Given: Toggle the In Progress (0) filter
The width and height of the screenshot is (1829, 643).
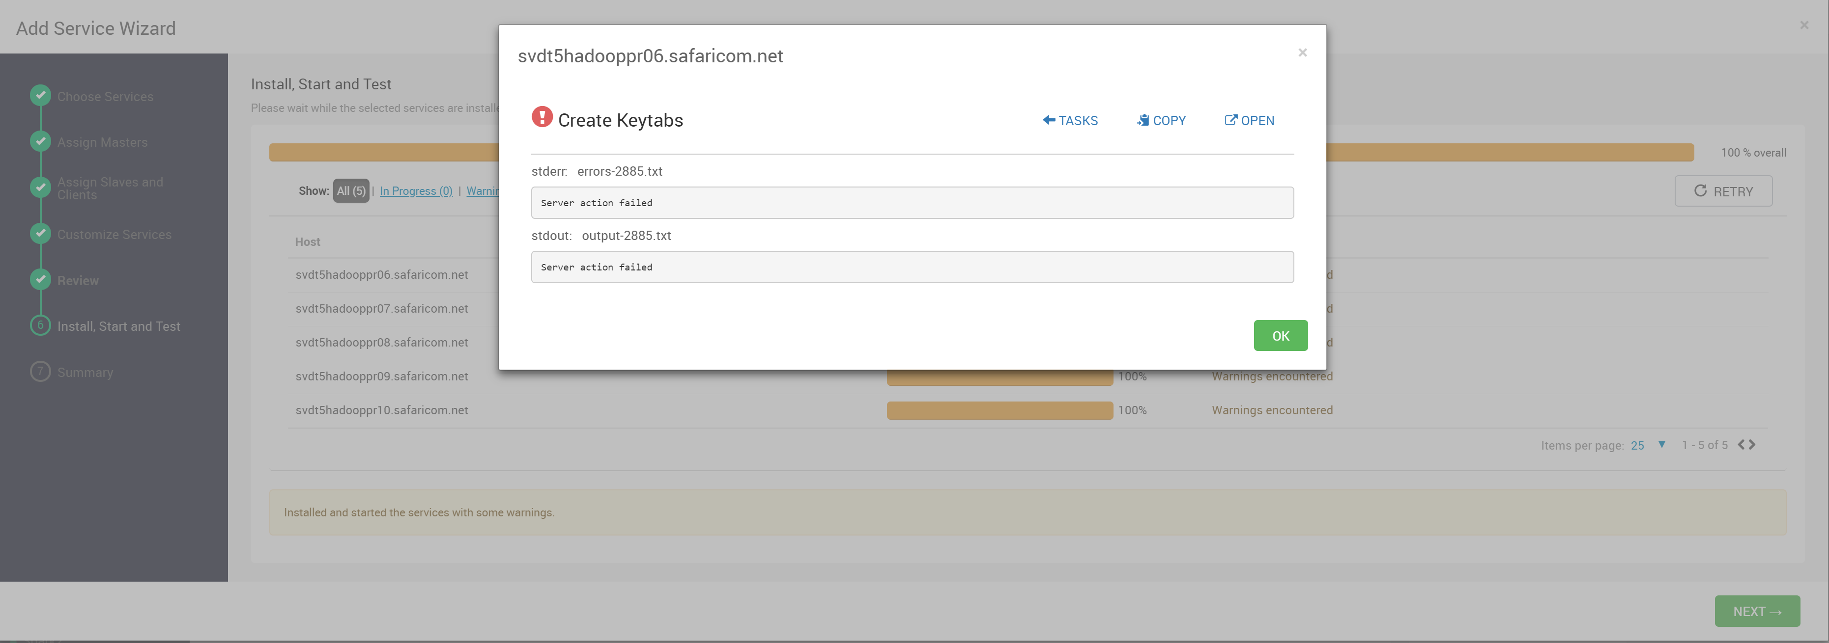Looking at the screenshot, I should (415, 191).
